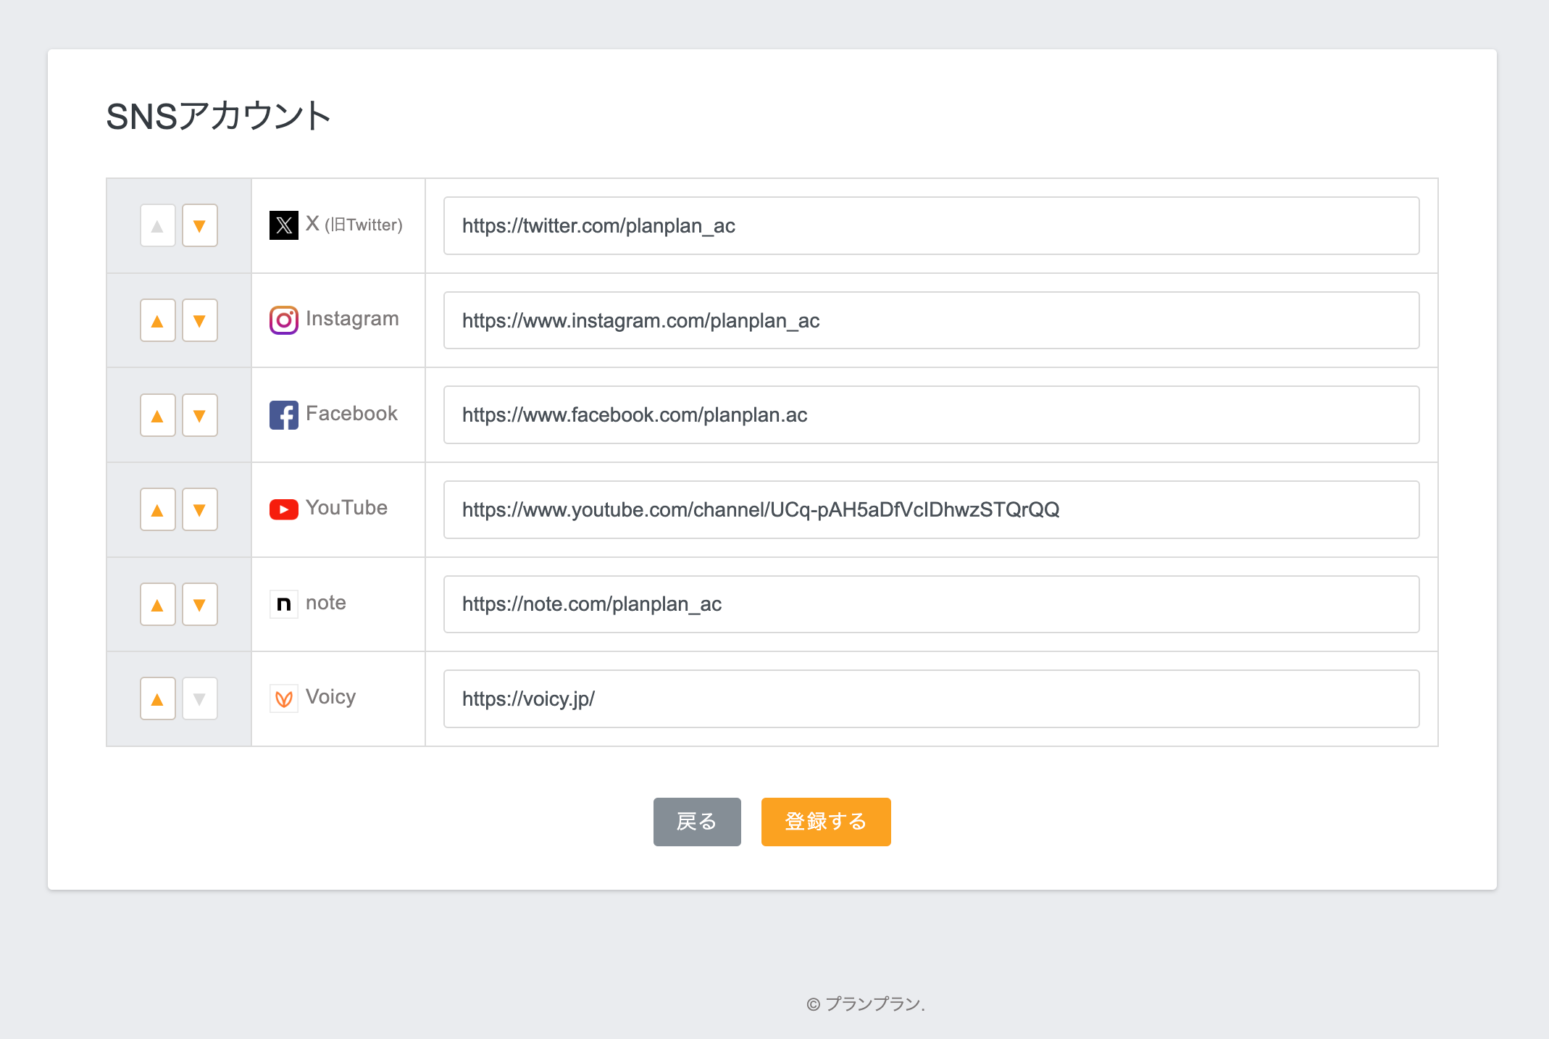
Task: Move Facebook row down
Action: [x=199, y=415]
